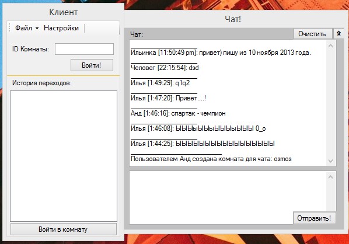Viewport: 349px width, 244px height.
Task: Click the chat log scroll down arrow
Action: click(x=330, y=161)
